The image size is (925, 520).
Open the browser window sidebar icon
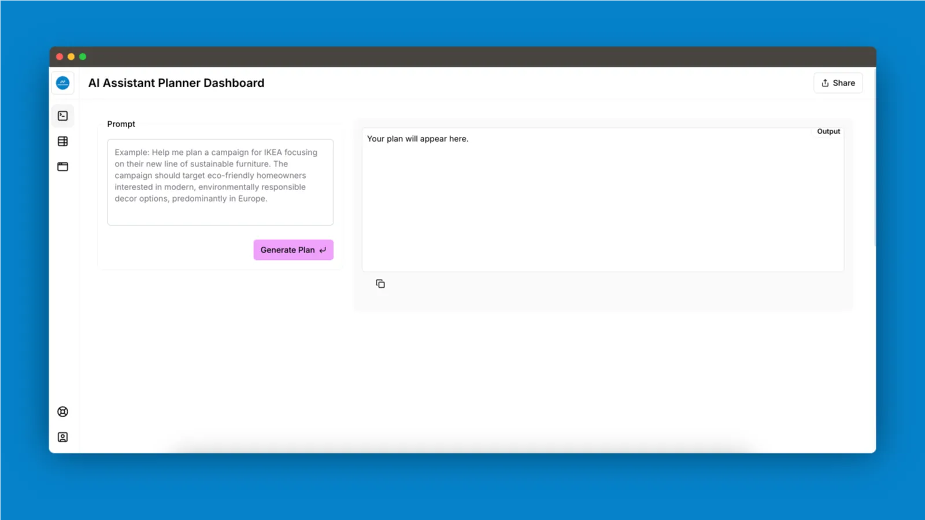tap(63, 167)
